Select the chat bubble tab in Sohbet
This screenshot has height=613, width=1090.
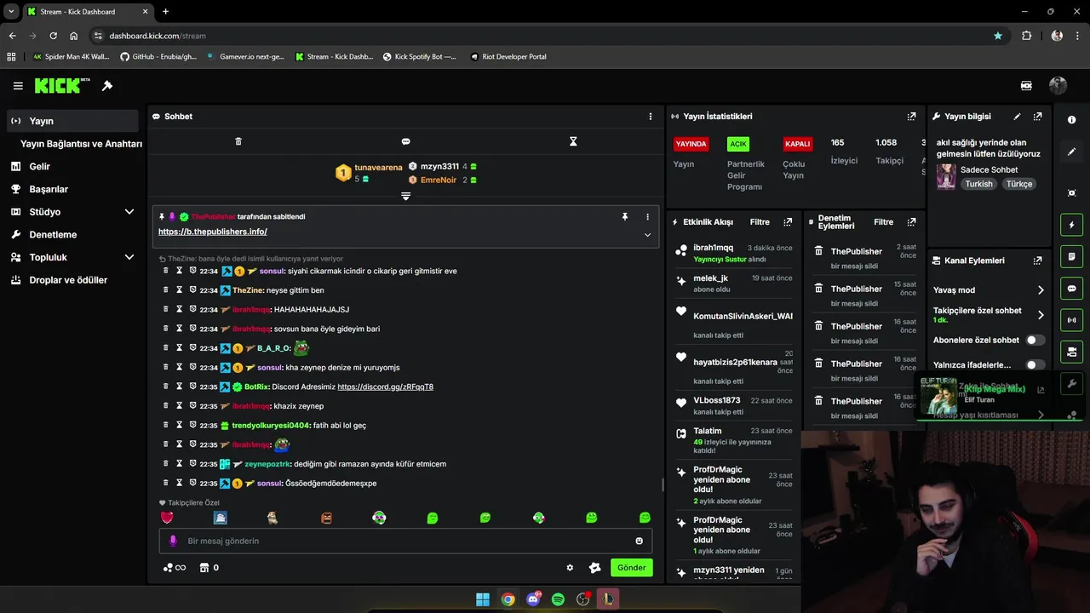pos(406,141)
